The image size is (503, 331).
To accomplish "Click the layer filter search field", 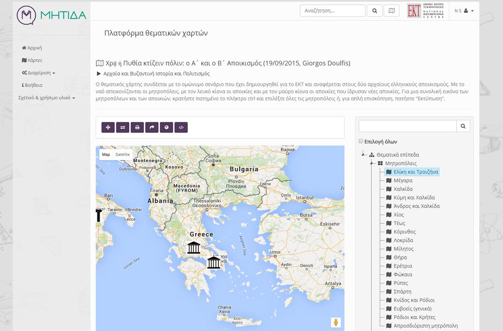I will pos(407,126).
